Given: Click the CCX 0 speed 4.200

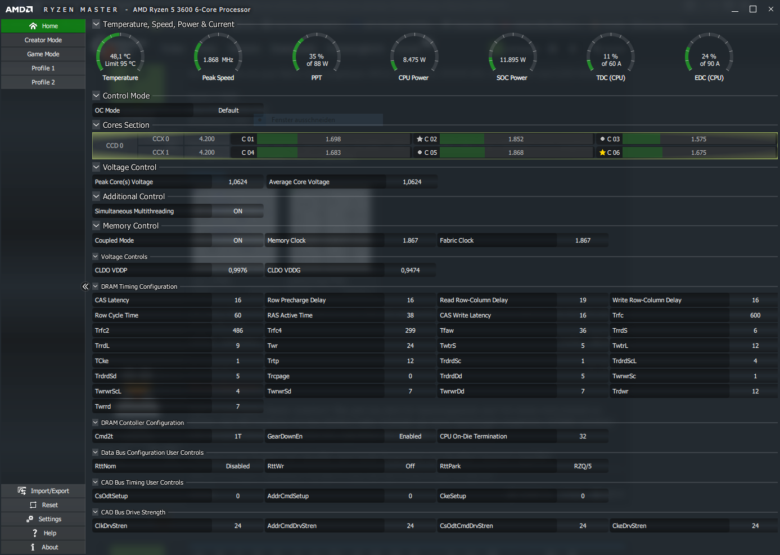Looking at the screenshot, I should (x=207, y=139).
